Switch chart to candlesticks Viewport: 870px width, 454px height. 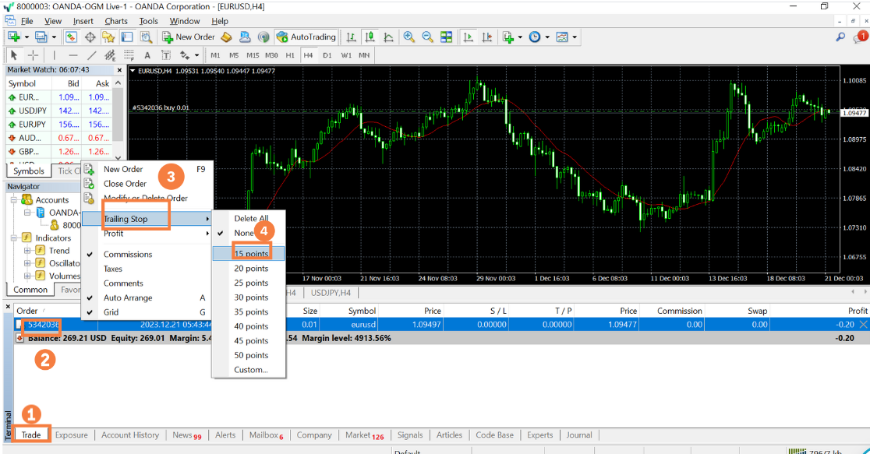[x=370, y=37]
